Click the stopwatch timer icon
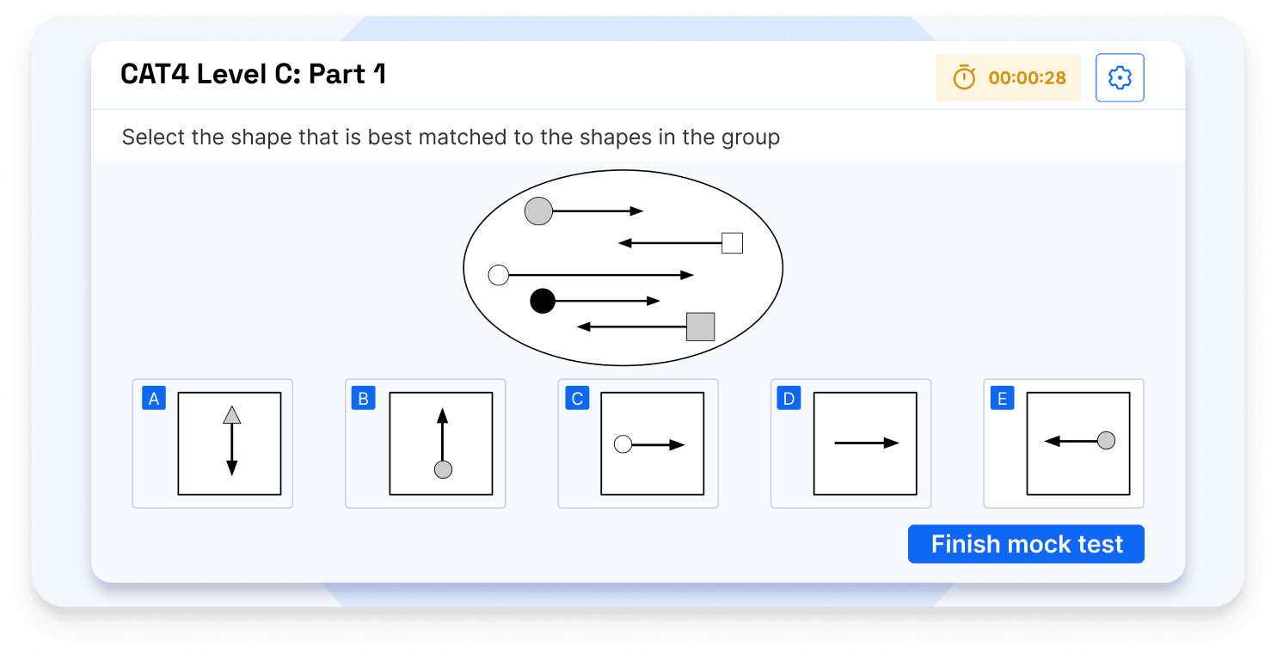The width and height of the screenshot is (1277, 654). tap(964, 78)
